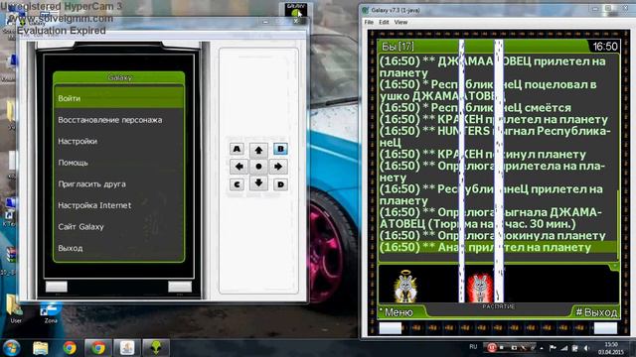Click the bottom-left white key in chat window

391,328
